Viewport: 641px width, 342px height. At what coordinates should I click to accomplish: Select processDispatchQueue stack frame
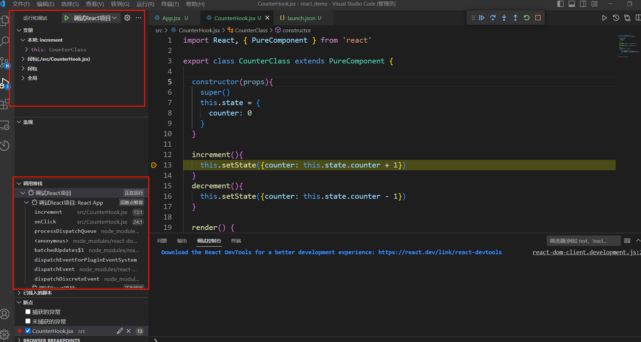tap(82, 231)
